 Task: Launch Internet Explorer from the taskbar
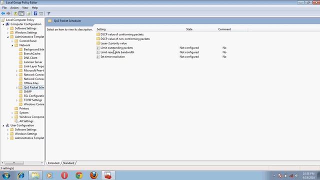coord(21,175)
